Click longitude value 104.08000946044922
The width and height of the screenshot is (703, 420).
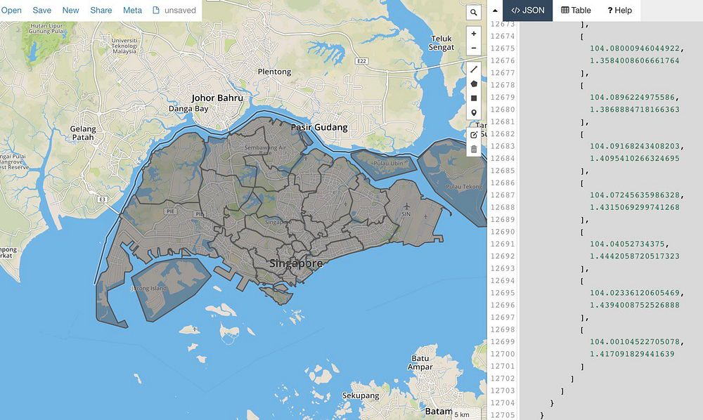[635, 48]
